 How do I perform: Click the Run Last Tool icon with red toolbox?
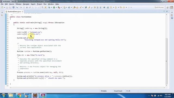coord(59,7)
